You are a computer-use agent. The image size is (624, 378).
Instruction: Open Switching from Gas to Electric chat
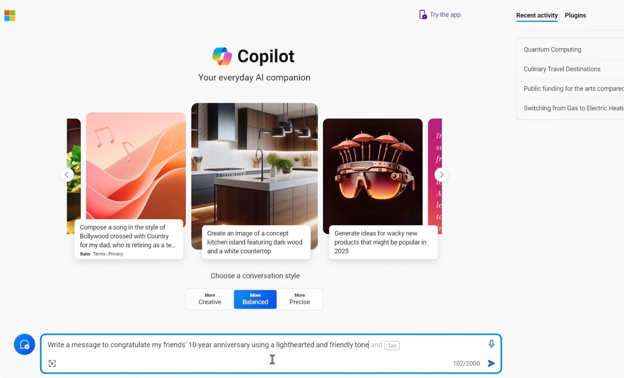(573, 108)
